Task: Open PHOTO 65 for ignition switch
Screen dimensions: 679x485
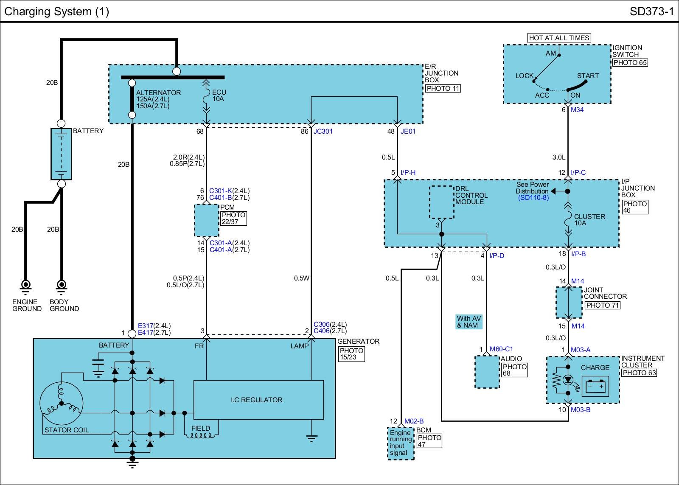Action: [630, 62]
